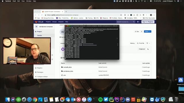The image size is (184, 103).
Task: Open Microsoft Outlook in the dock
Action: tap(73, 100)
